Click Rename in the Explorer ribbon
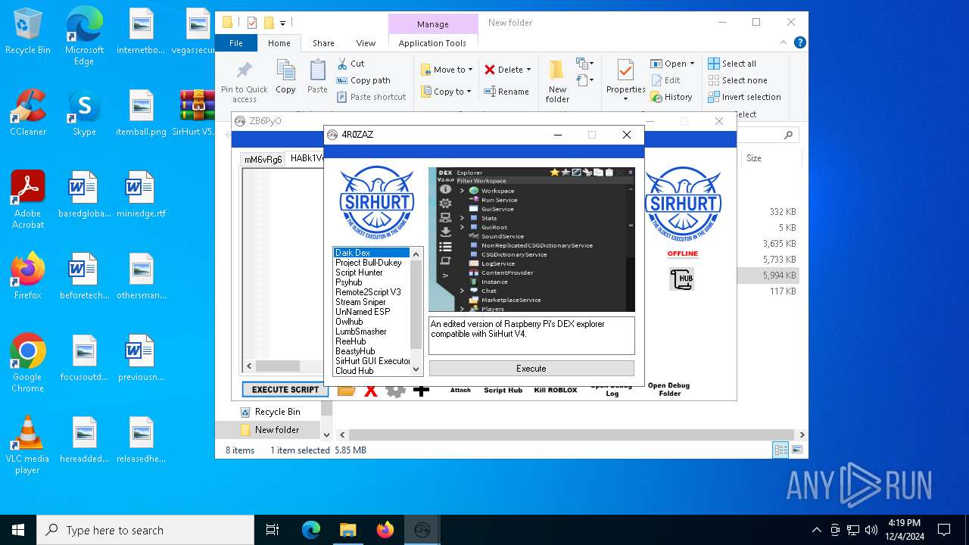The width and height of the screenshot is (969, 545). click(x=506, y=92)
